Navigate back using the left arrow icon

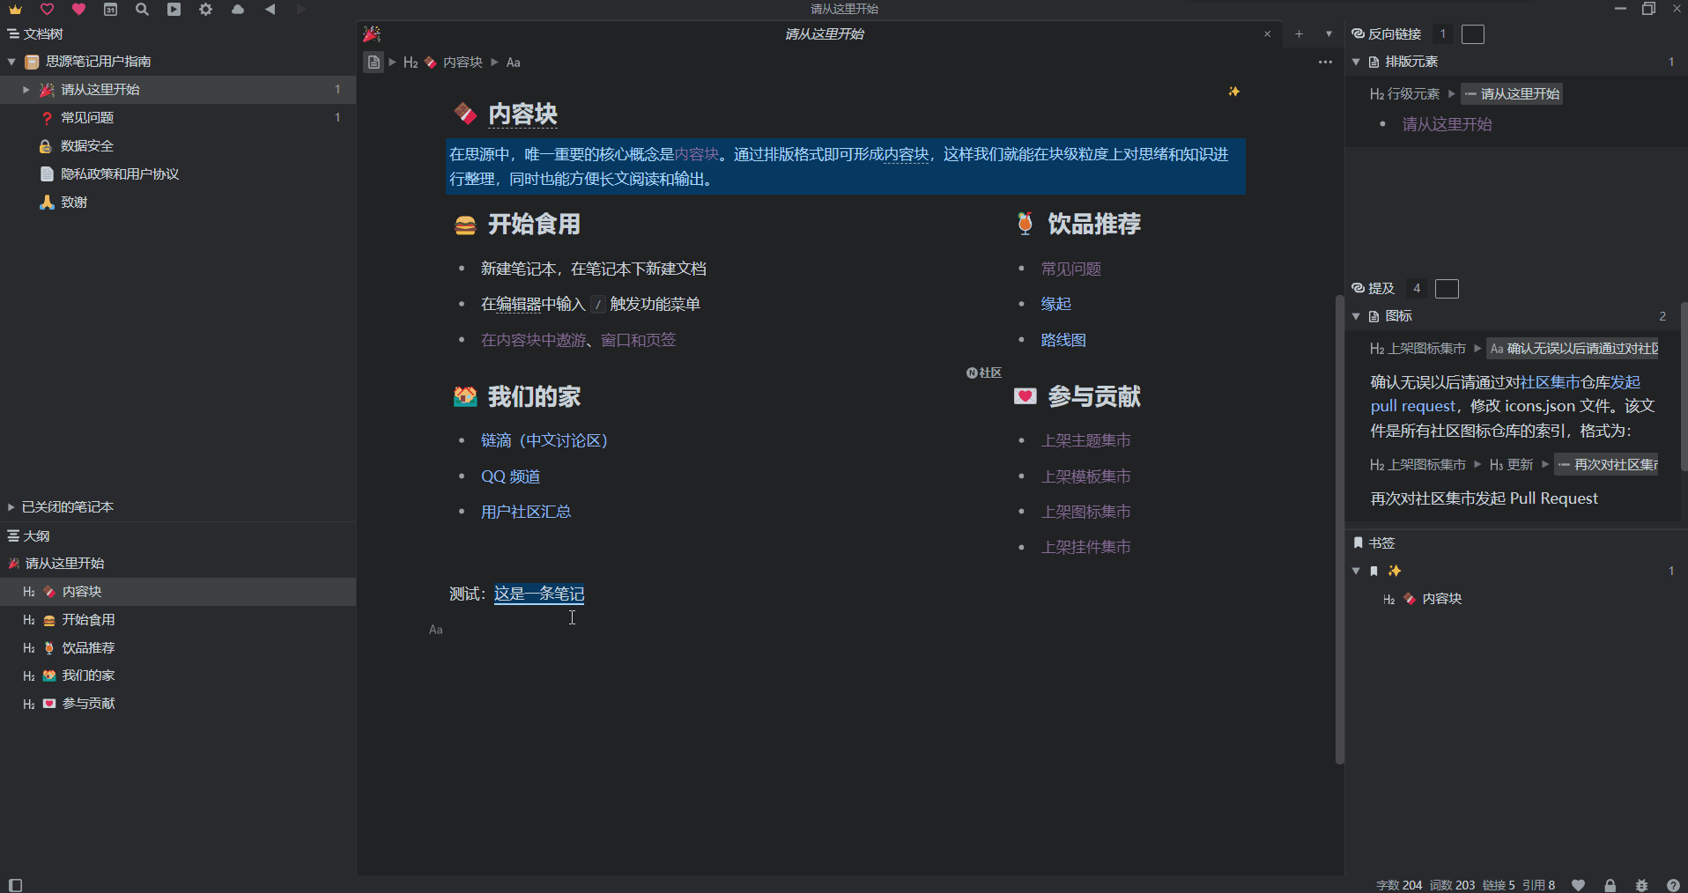tap(270, 10)
